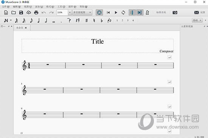Start score playback
Image resolution: width=208 pixels, height=138 pixels.
[x=116, y=12]
